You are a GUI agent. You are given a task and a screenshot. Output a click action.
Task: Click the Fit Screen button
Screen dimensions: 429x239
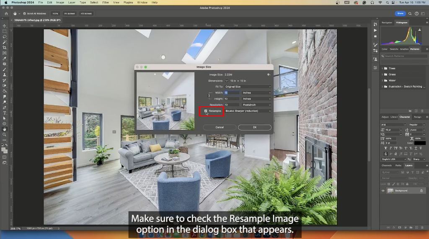click(70, 13)
